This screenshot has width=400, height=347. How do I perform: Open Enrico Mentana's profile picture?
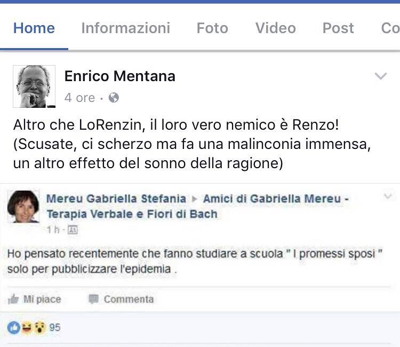coord(34,86)
